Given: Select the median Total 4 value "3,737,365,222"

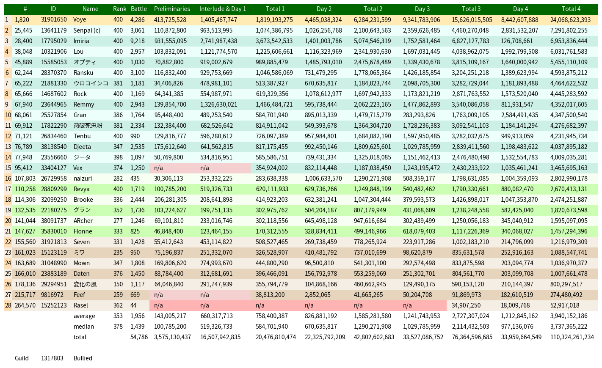Looking at the screenshot, I should coord(569,327).
